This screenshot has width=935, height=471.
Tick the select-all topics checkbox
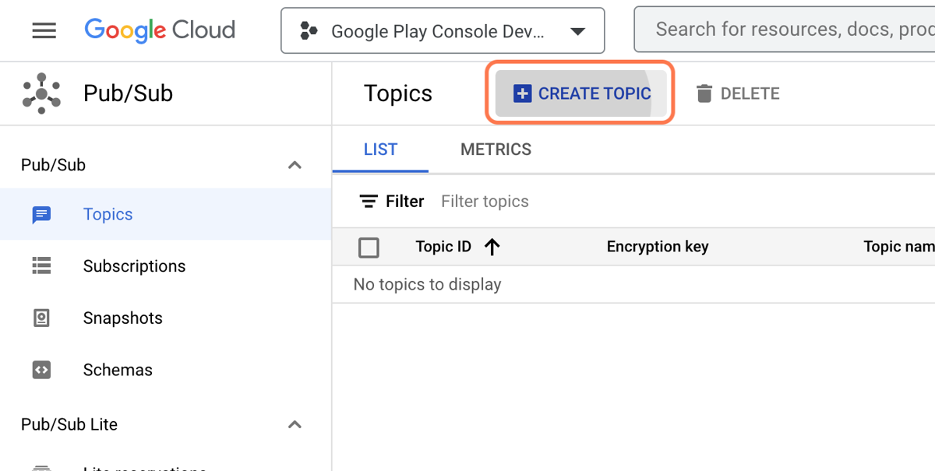click(369, 248)
